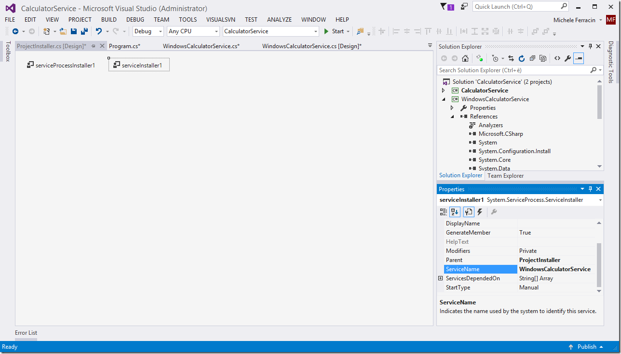Click the Start debugging button

tap(334, 31)
